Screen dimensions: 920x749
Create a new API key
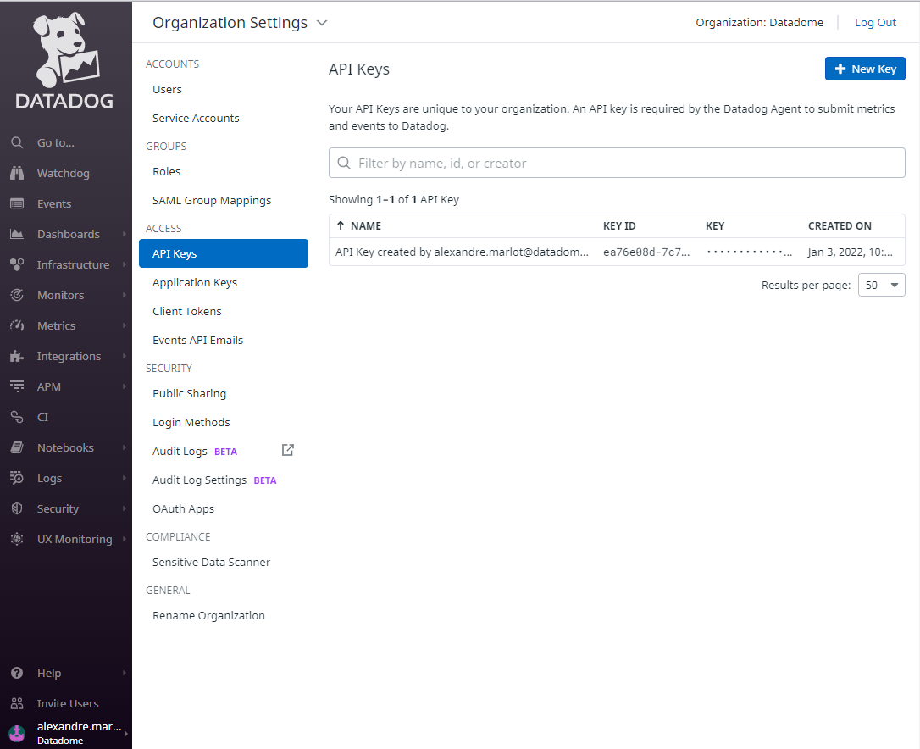(x=865, y=69)
